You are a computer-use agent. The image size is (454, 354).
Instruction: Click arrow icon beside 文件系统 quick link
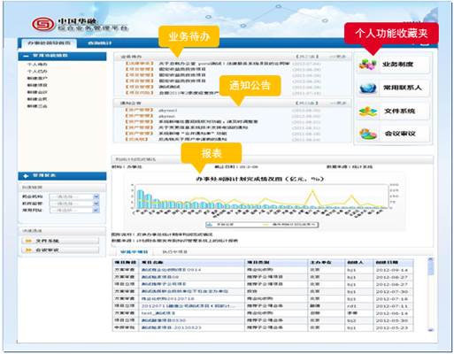(28, 241)
